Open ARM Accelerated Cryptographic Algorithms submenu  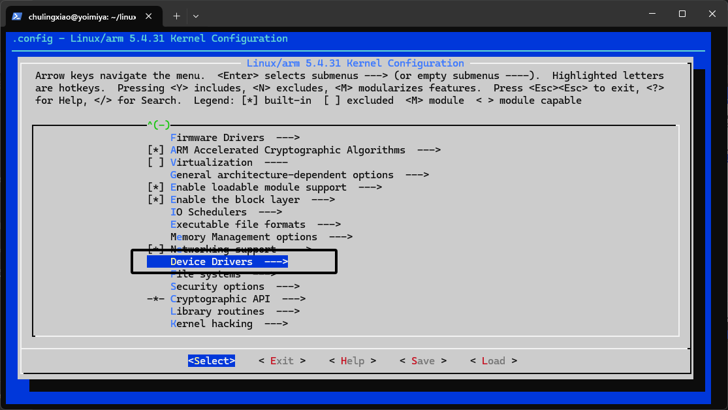pos(306,150)
